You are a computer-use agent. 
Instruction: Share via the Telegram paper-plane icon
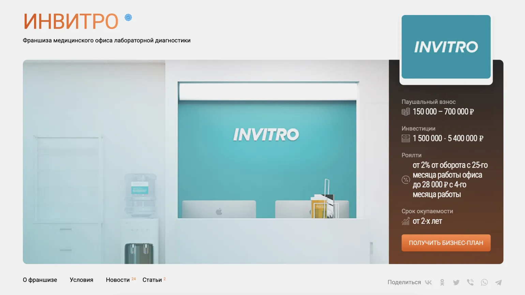coord(498,282)
